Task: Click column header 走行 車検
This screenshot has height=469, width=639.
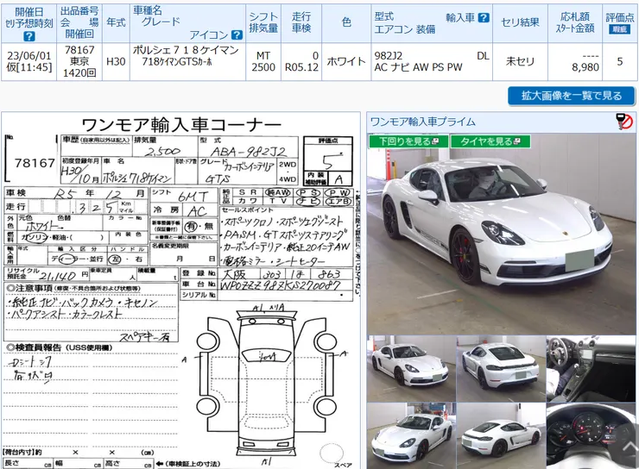Action: (x=301, y=22)
